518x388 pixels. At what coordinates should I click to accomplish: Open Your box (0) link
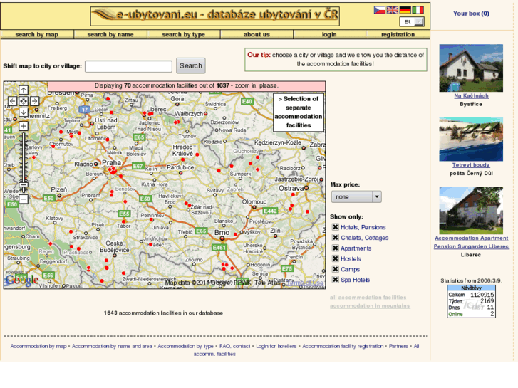coord(471,14)
